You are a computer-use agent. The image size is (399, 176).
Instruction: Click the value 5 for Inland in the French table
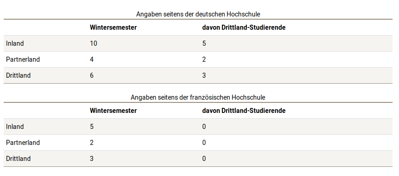(92, 127)
